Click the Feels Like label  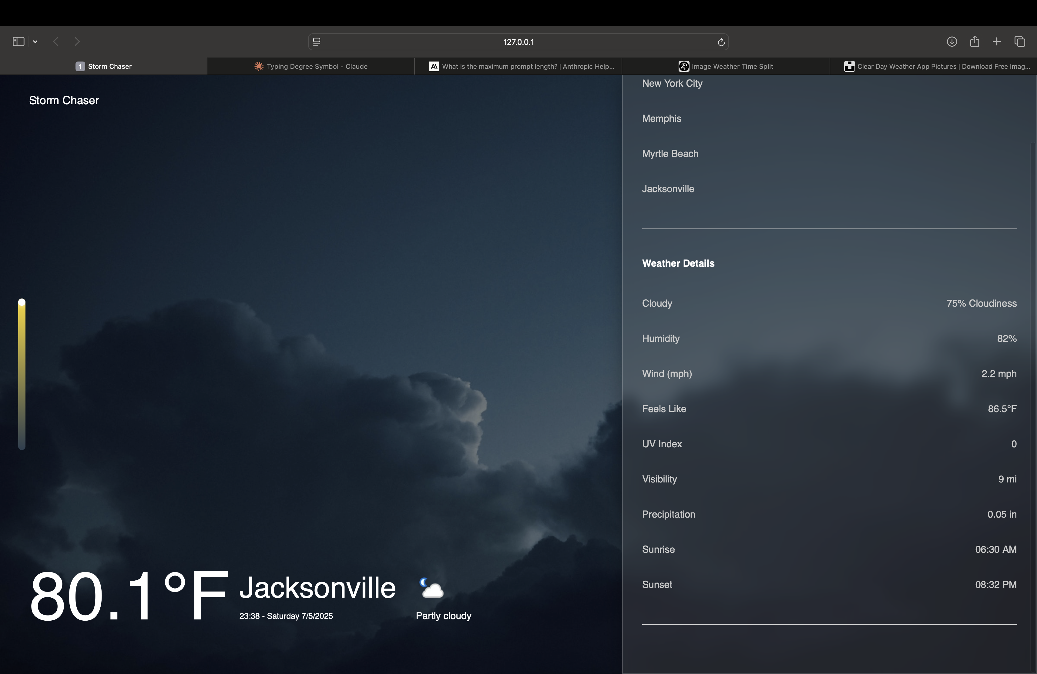pos(664,409)
